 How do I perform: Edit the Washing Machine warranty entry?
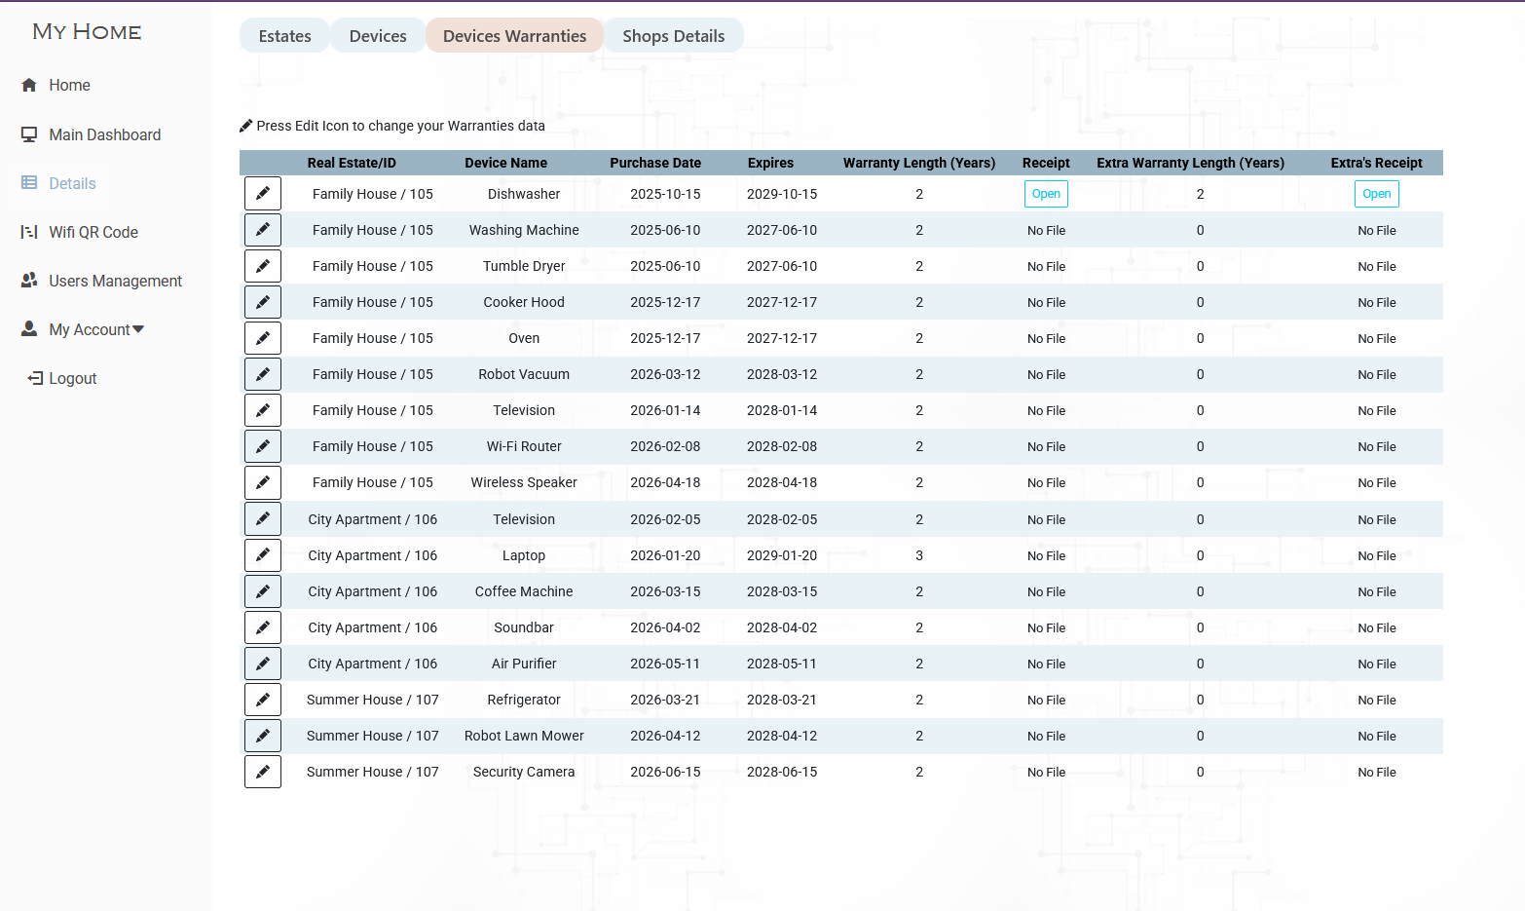[263, 230]
